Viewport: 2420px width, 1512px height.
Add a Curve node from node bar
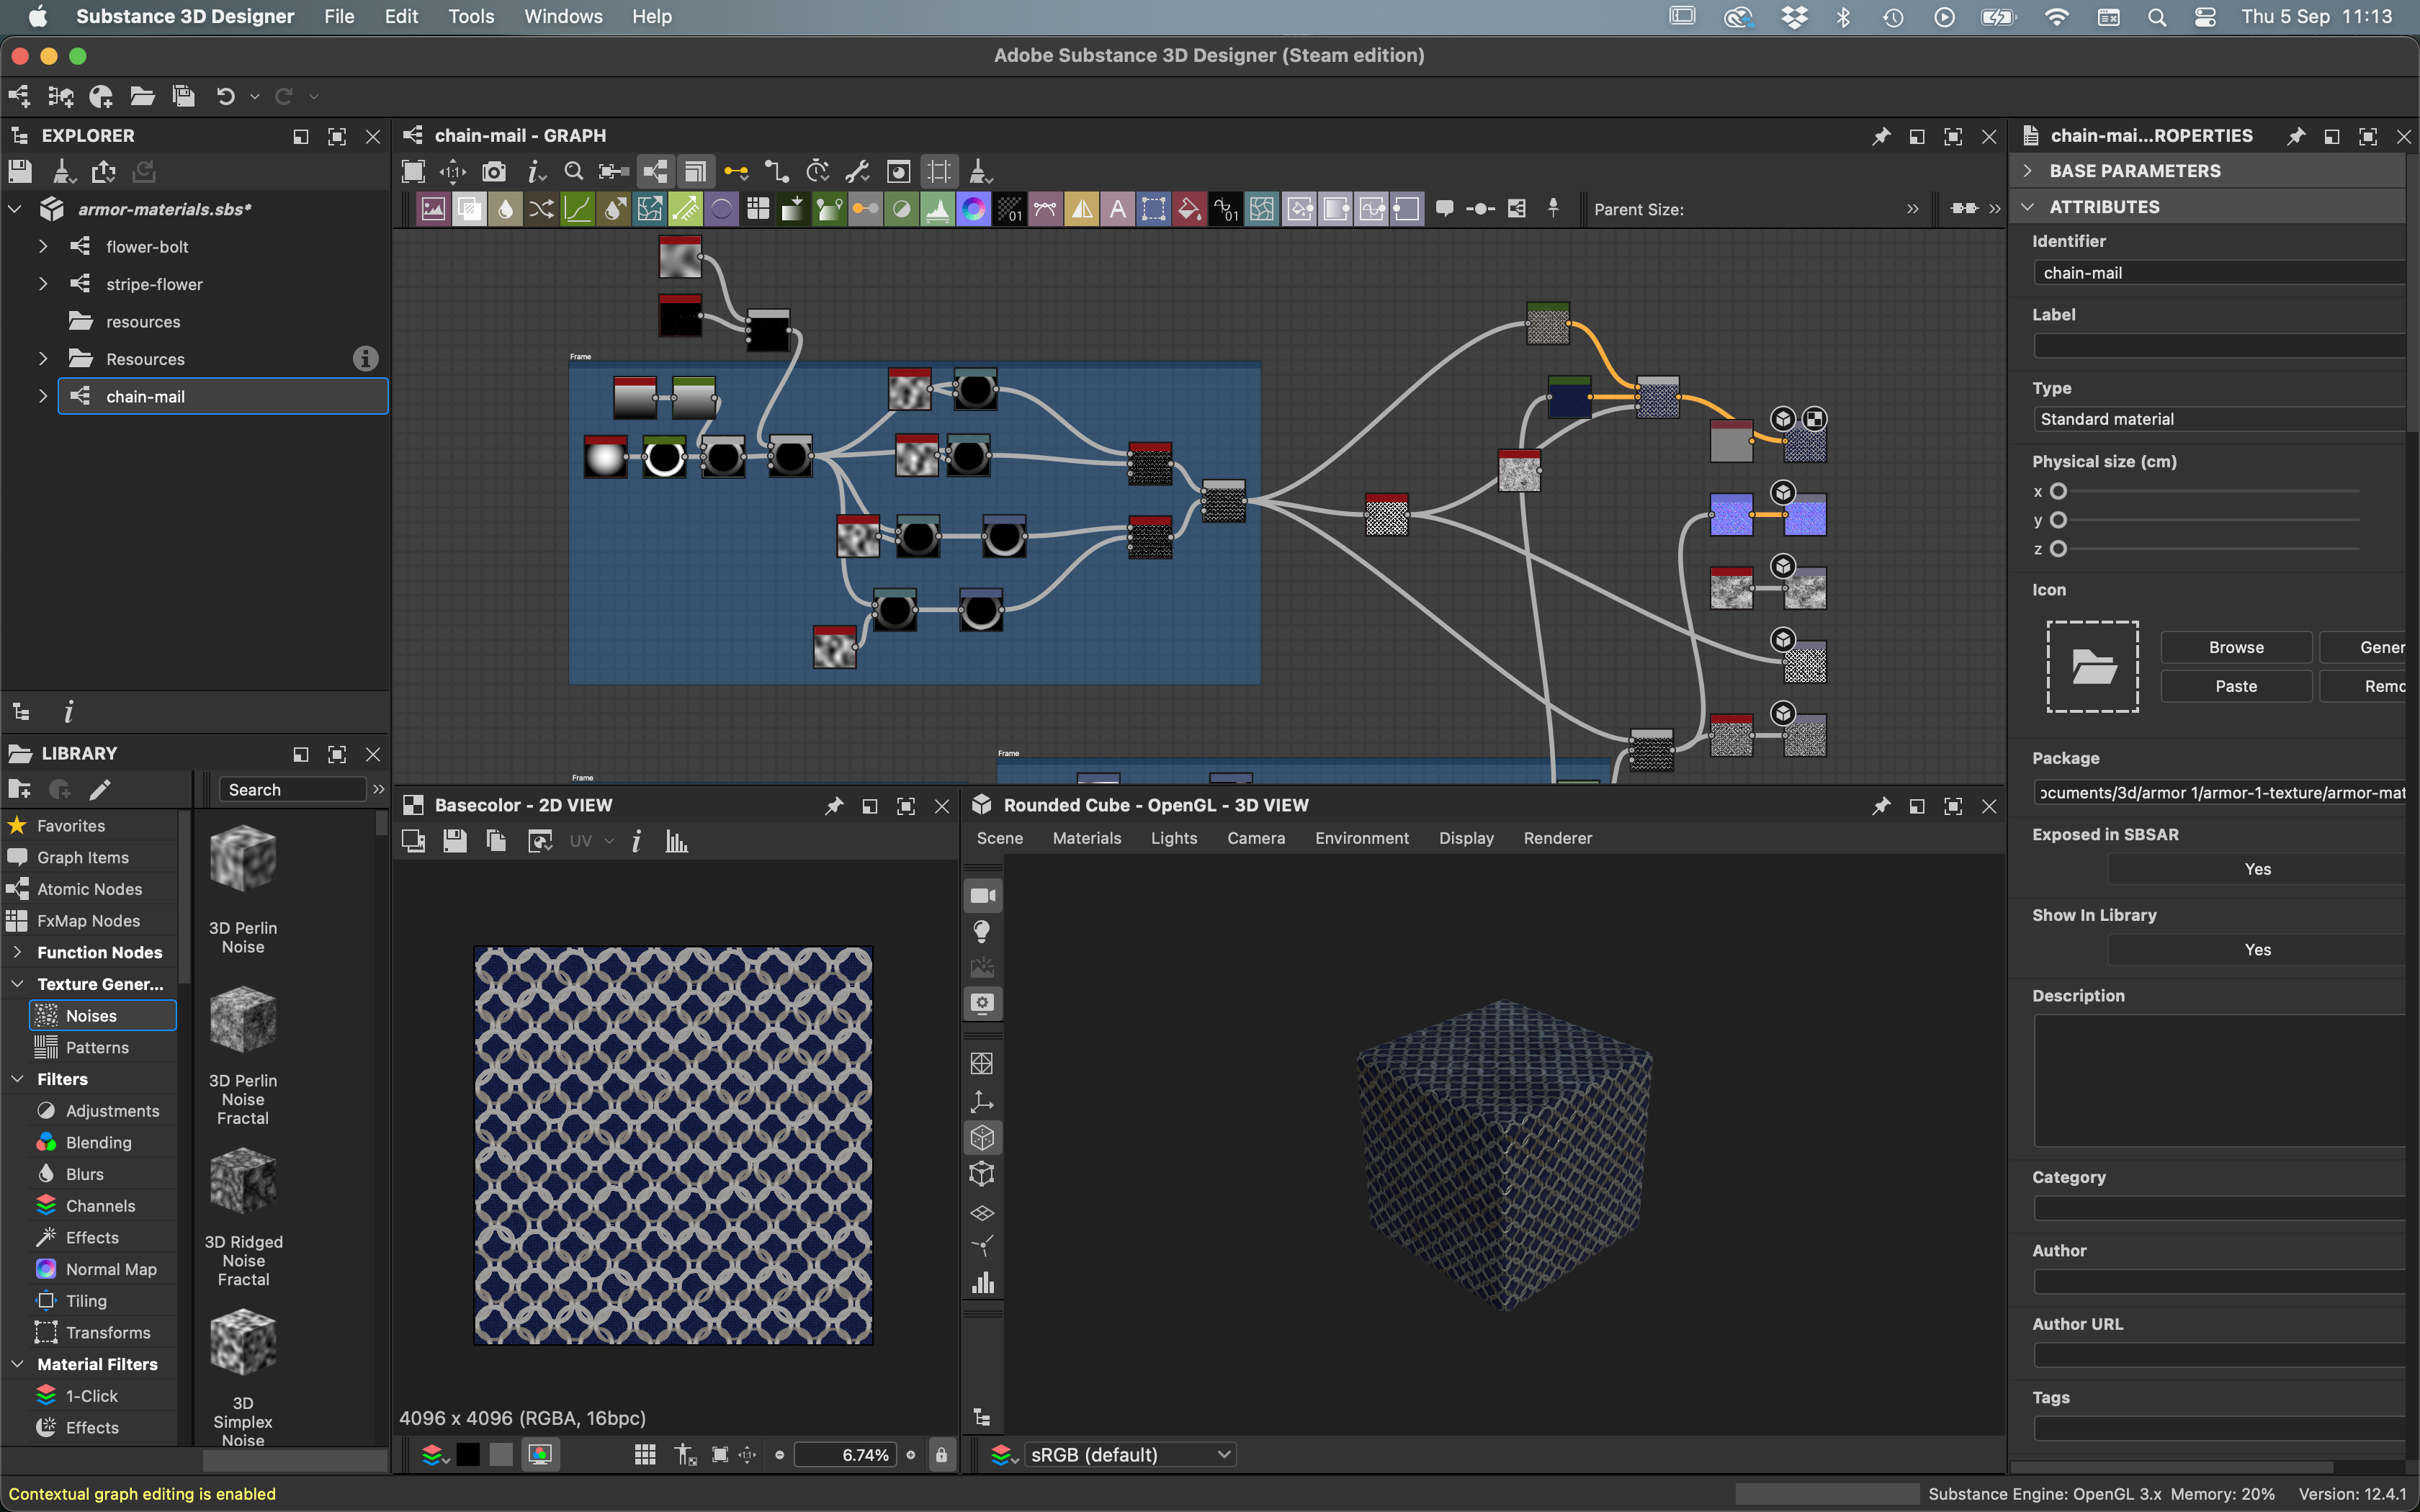coord(577,209)
